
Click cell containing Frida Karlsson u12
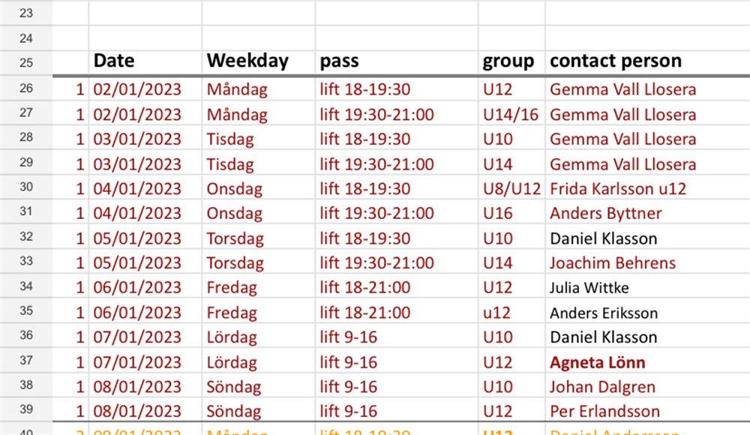tap(648, 188)
